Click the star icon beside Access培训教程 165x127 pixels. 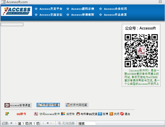click(x=68, y=15)
